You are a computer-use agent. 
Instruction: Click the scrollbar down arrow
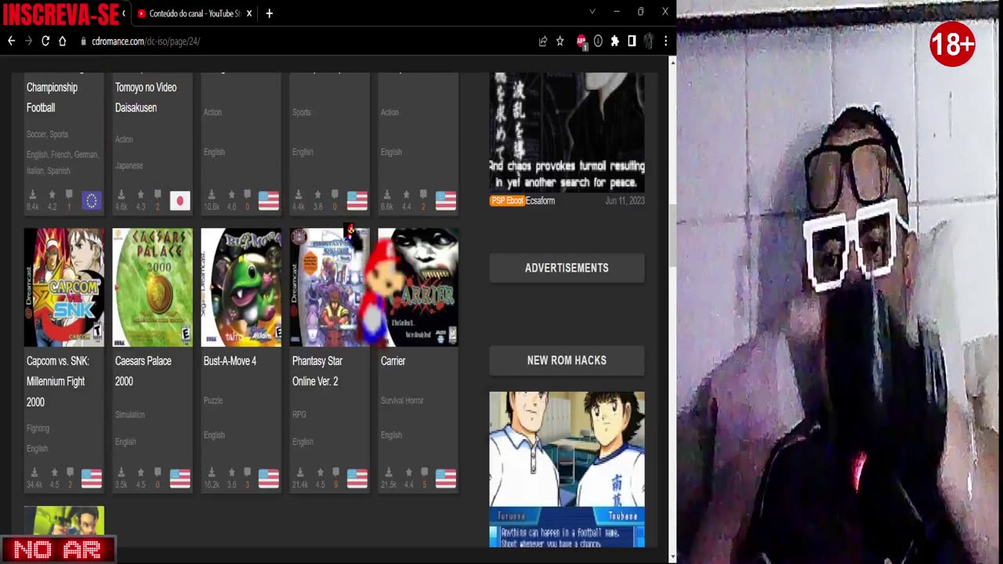pos(672,557)
